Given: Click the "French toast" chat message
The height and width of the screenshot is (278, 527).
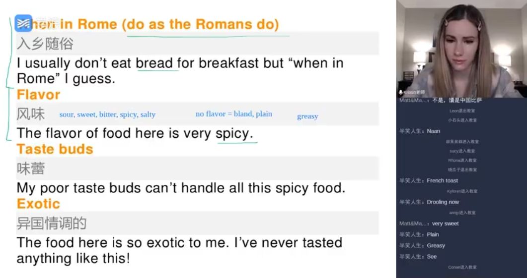Looking at the screenshot, I should [442, 181].
